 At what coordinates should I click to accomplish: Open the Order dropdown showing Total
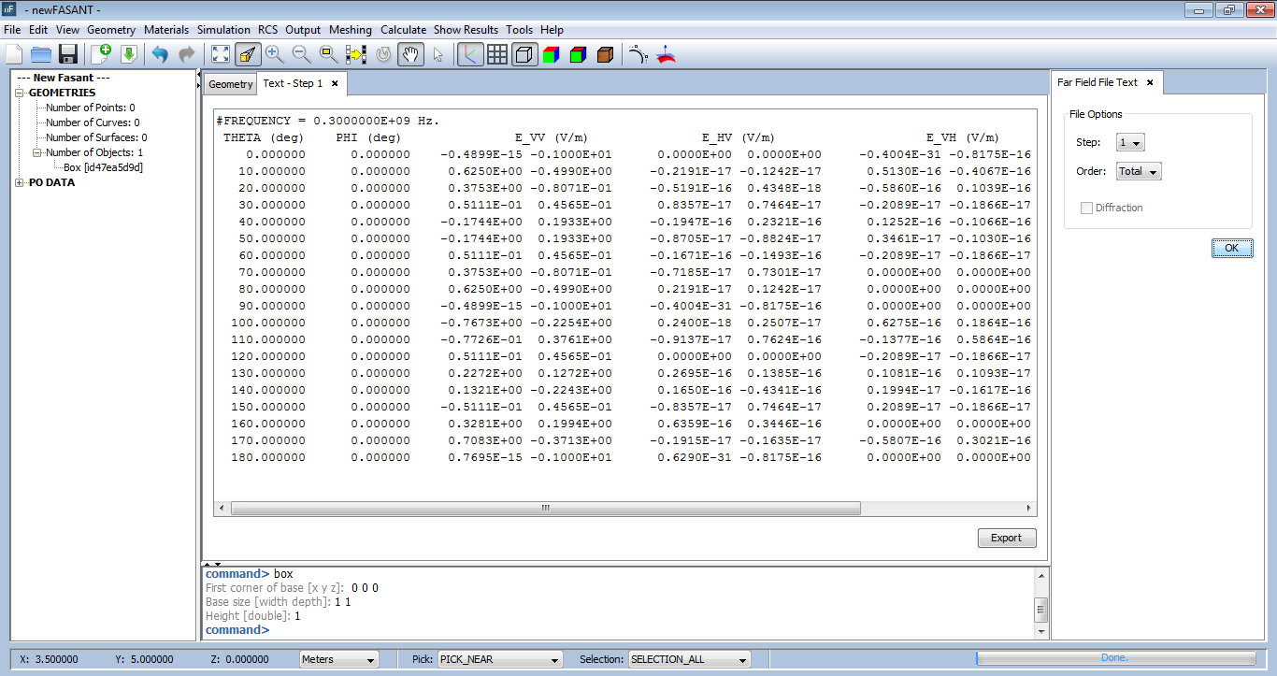[1139, 172]
